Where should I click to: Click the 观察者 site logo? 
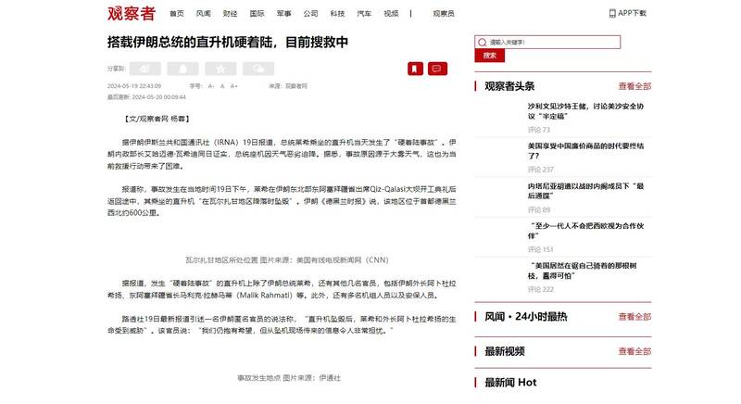(x=132, y=13)
